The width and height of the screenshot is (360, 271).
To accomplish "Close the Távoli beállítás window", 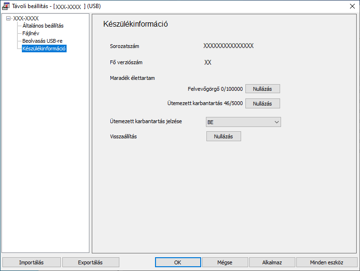I will (x=352, y=6).
